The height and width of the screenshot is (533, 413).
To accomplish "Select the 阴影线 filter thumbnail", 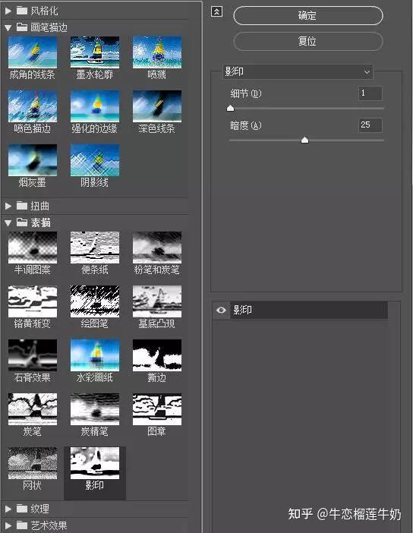I will (95, 160).
